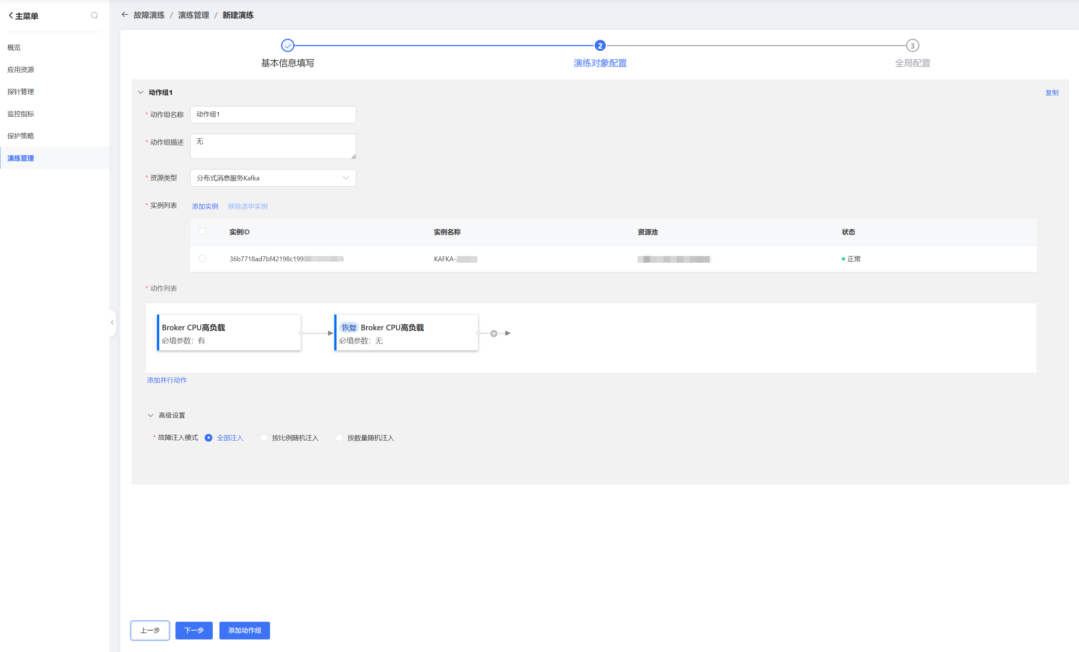Click the search icon in sidebar

(x=94, y=16)
